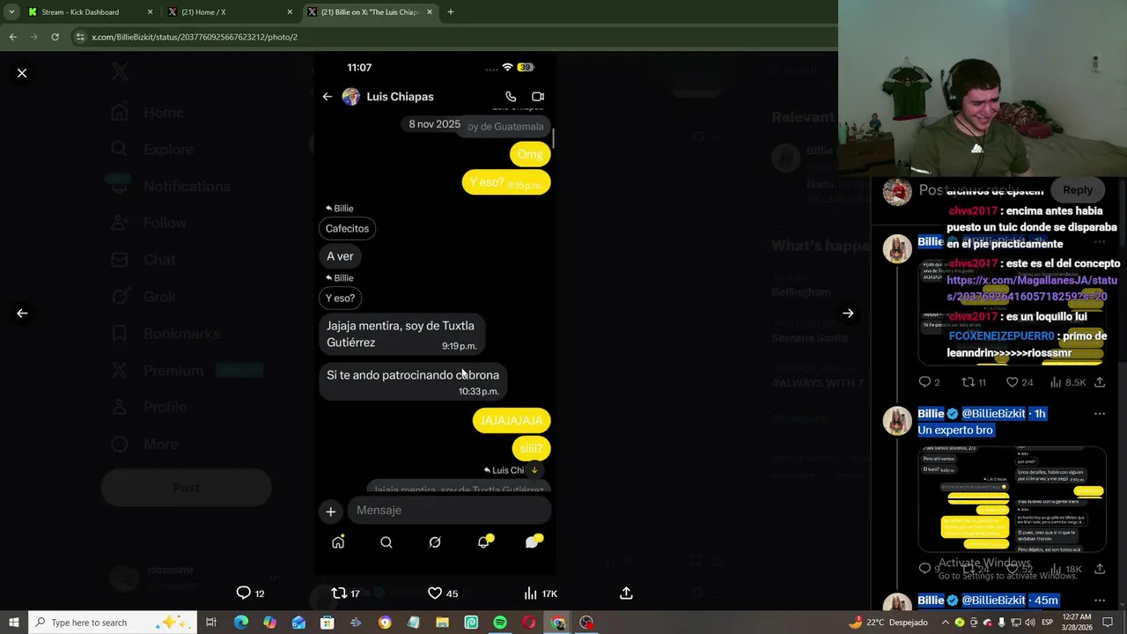
Task: Open Task View on the taskbar
Action: click(211, 623)
